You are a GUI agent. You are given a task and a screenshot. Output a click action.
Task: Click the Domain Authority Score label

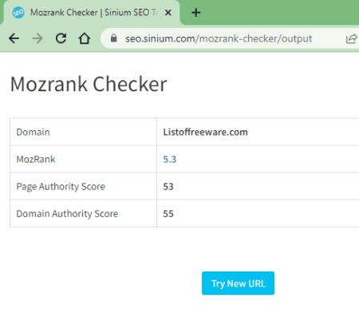(x=67, y=214)
